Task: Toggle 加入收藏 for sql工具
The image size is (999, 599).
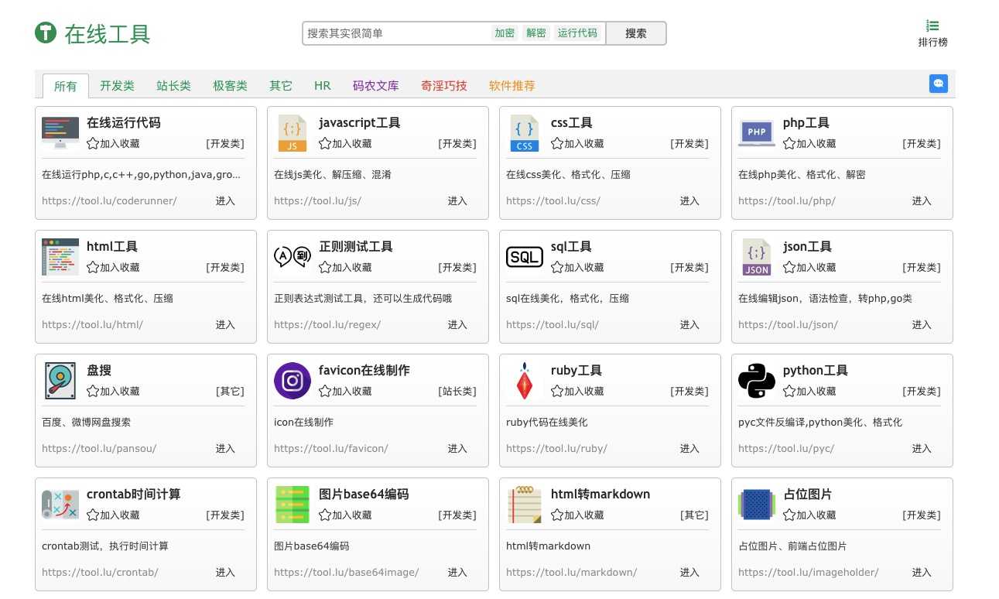Action: (x=577, y=267)
